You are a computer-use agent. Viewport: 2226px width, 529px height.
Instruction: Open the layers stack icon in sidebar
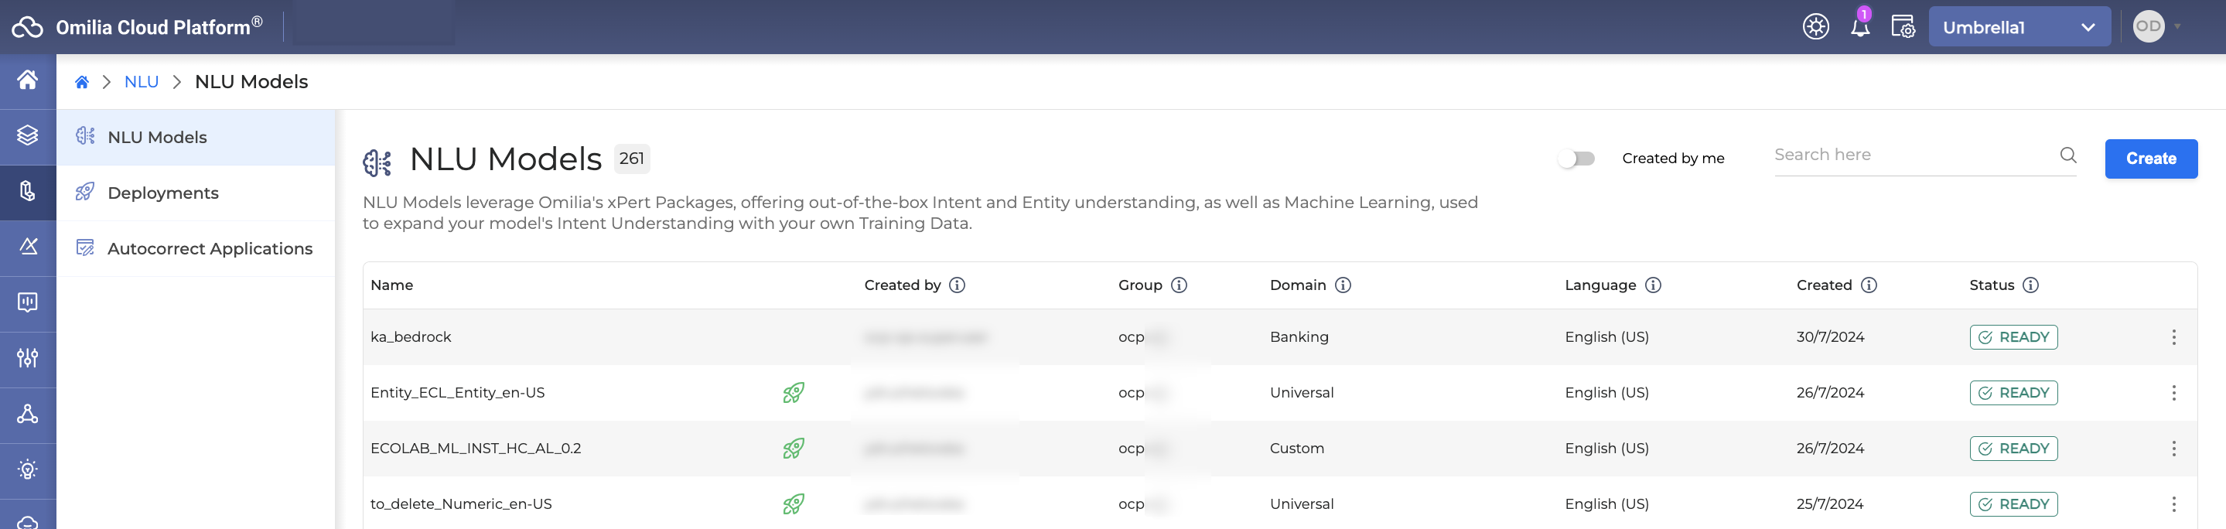tap(28, 135)
